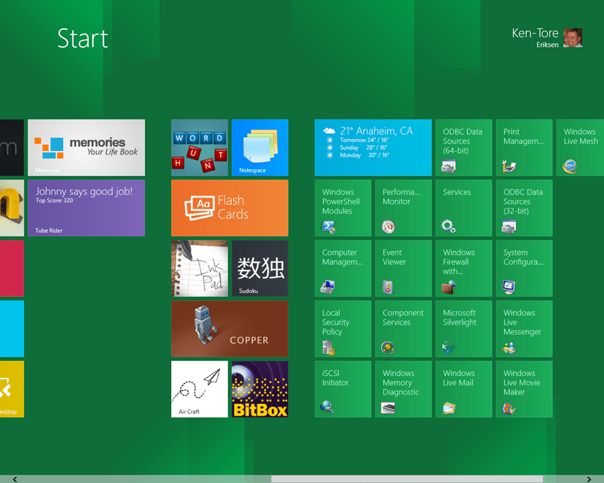
Task: Launch the Ink Pad app tile
Action: [199, 269]
